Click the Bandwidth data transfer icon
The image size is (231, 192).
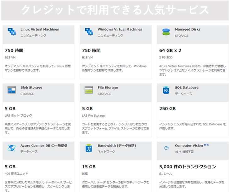89,148
